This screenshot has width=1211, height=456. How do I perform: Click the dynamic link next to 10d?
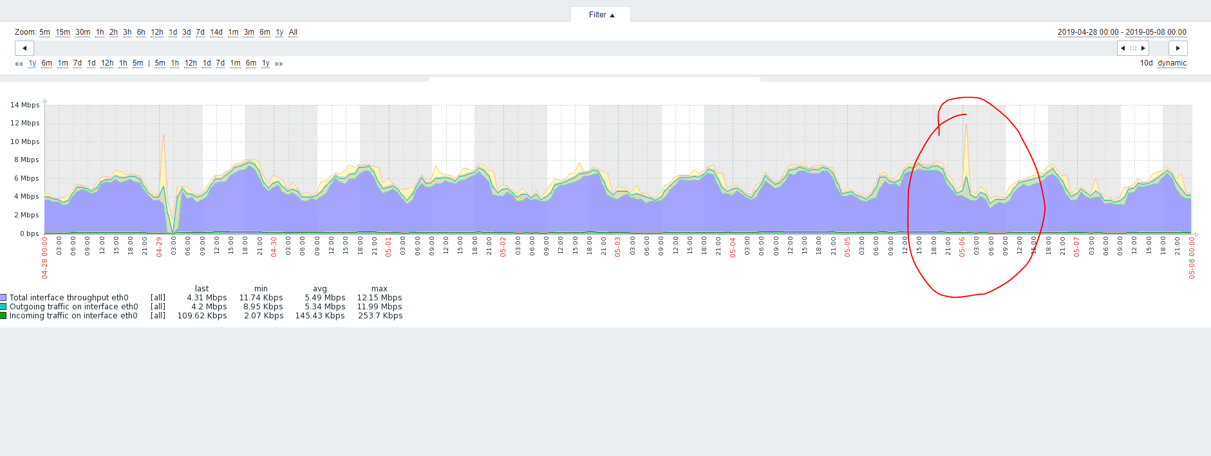coord(1172,63)
